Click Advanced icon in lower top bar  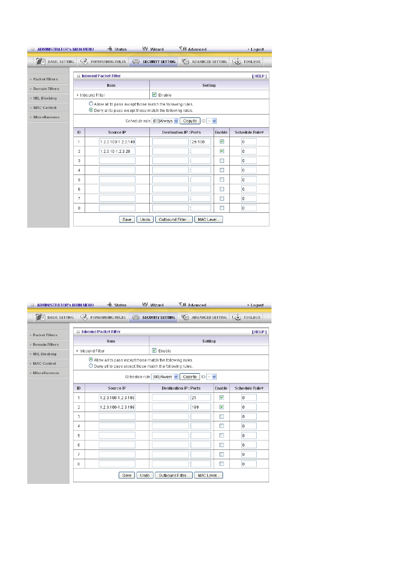[x=183, y=304]
